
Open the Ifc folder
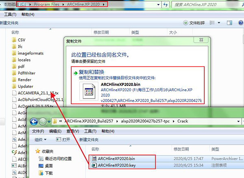(x=17, y=46)
